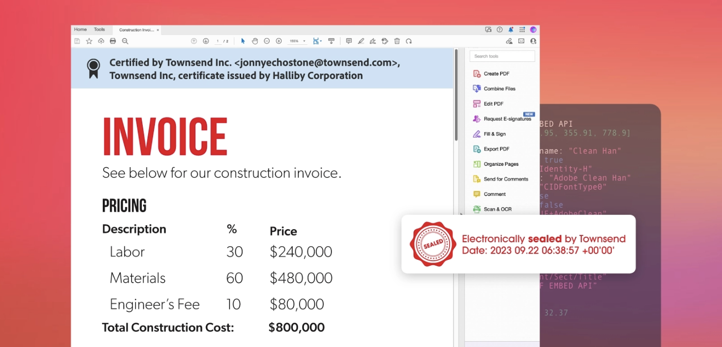This screenshot has width=722, height=347.
Task: Switch to the Home tab
Action: click(80, 30)
